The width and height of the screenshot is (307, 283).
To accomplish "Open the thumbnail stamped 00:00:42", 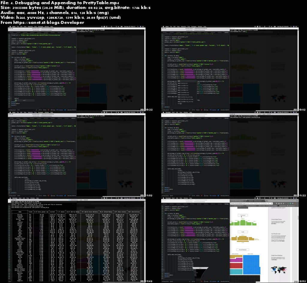I will point(230,68).
